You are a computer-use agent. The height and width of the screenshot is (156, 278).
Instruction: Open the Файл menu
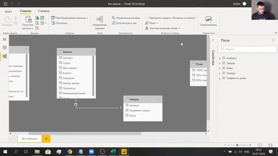(x=8, y=11)
